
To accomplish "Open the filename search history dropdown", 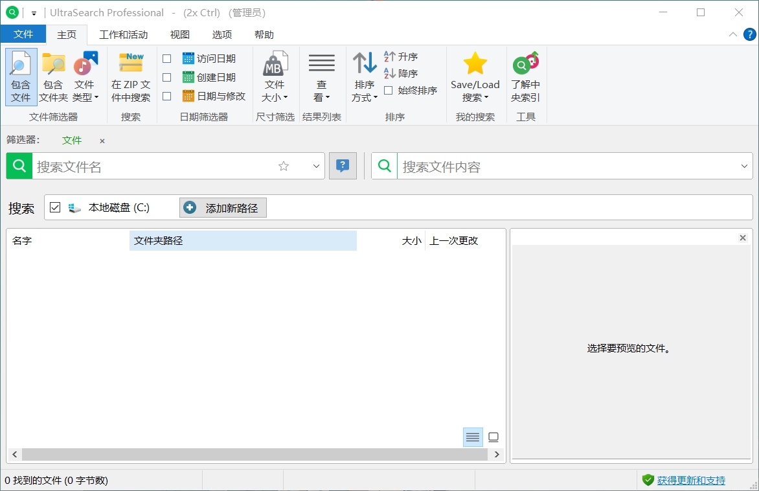I will click(x=316, y=166).
